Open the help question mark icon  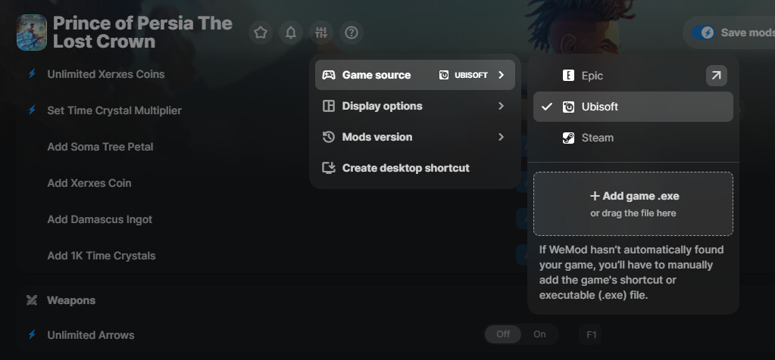click(352, 33)
